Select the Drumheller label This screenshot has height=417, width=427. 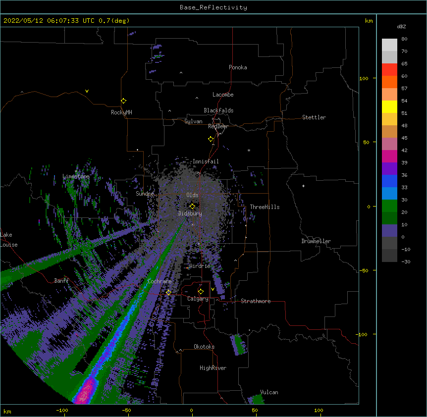point(316,241)
